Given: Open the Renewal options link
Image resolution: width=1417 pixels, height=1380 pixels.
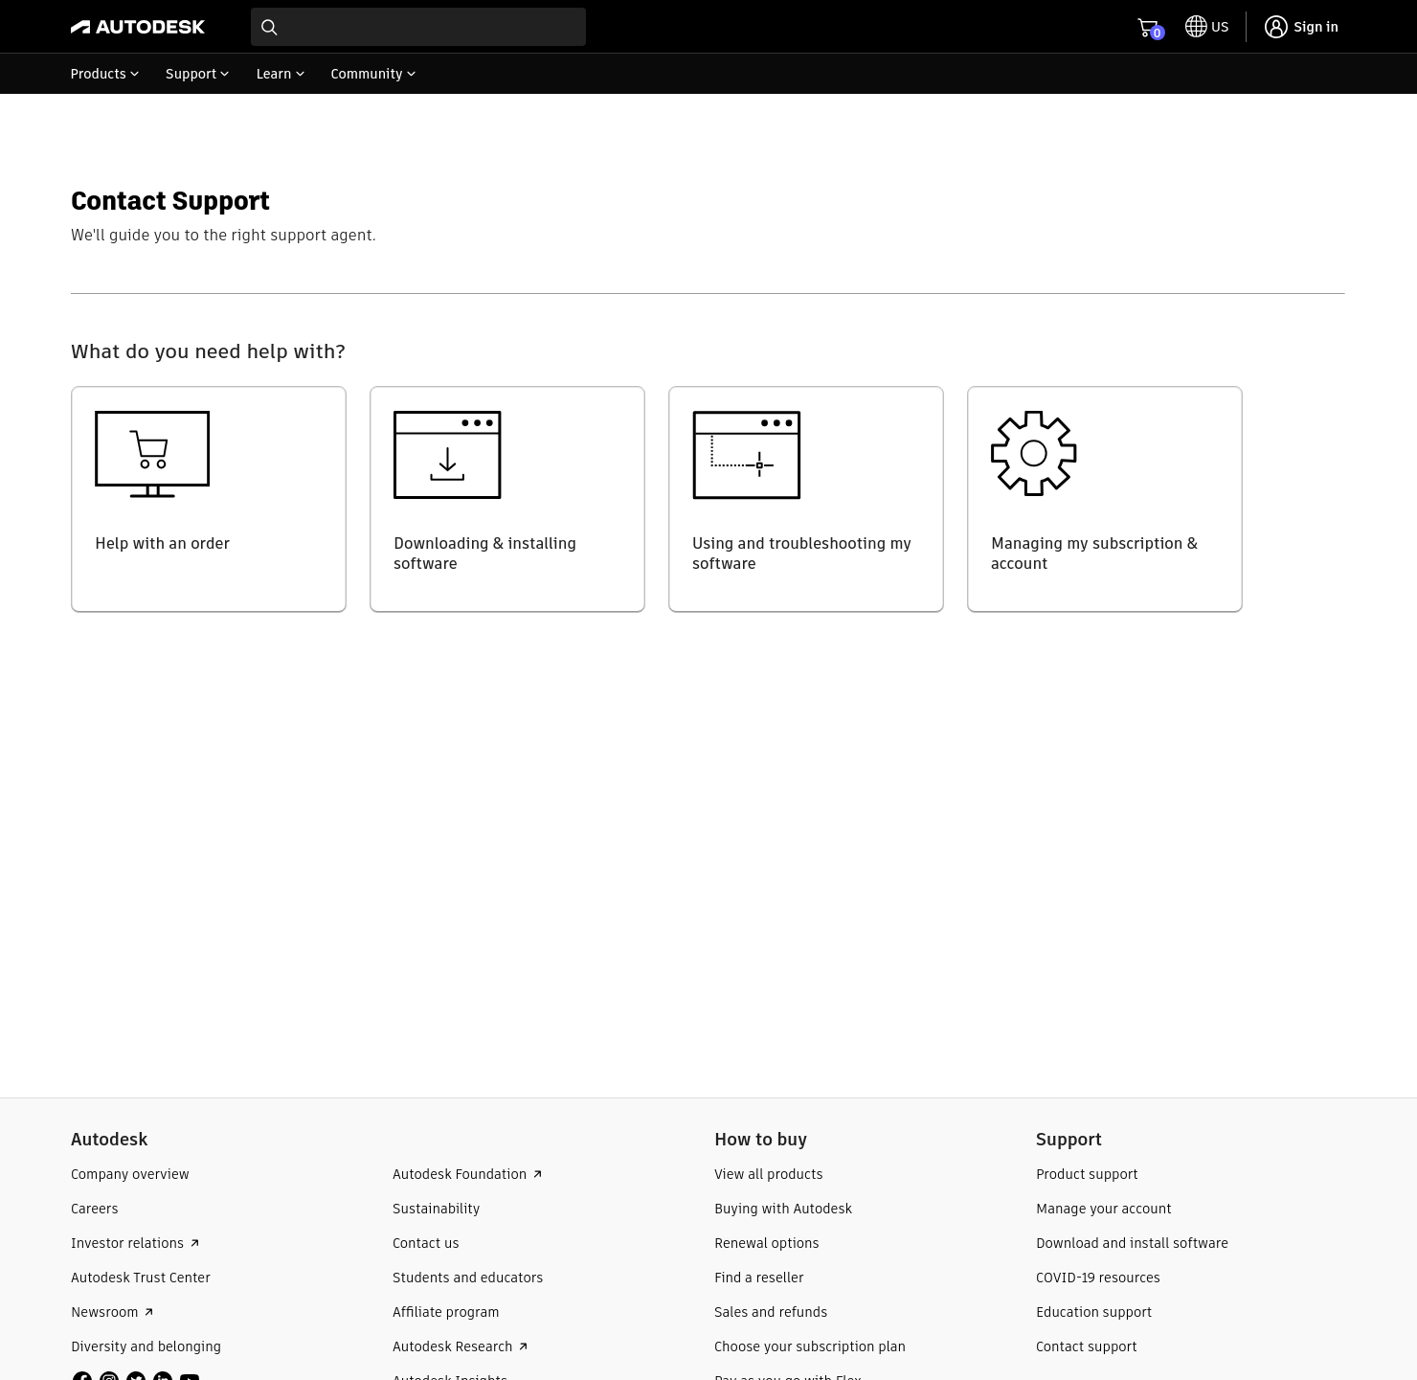Looking at the screenshot, I should (x=767, y=1243).
